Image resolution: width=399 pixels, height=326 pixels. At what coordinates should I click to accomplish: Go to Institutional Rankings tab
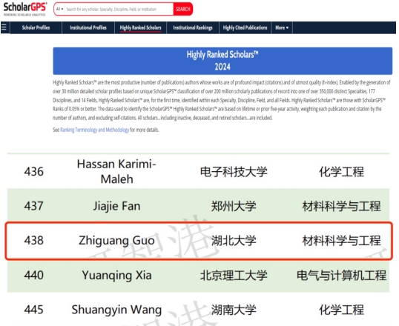click(193, 27)
